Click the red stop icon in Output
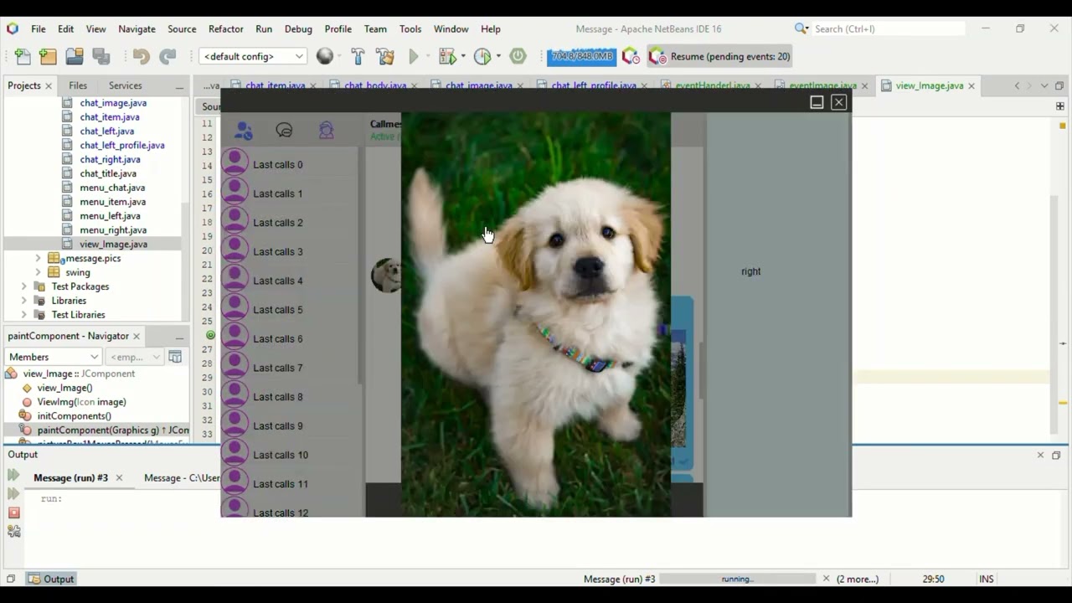The image size is (1072, 603). point(13,513)
